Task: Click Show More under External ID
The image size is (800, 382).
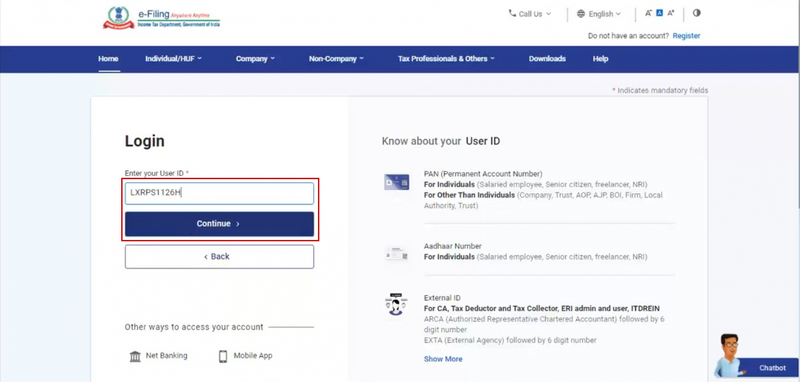Action: 443,359
